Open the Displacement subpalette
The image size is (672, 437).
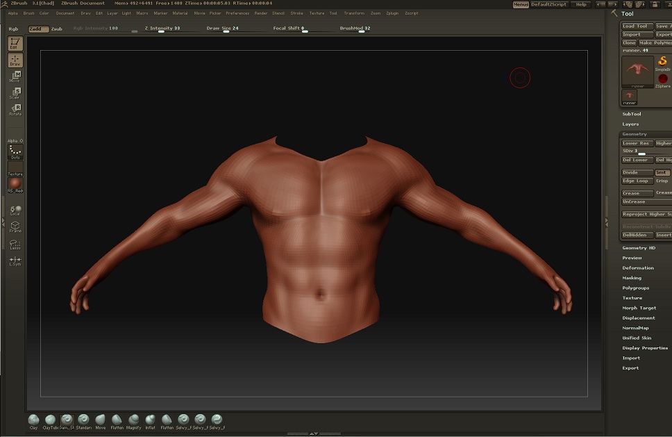click(x=639, y=318)
